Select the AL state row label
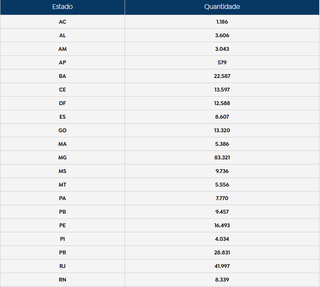The height and width of the screenshot is (287, 320). coord(63,35)
